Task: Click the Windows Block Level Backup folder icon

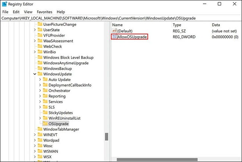Action: (x=40, y=57)
